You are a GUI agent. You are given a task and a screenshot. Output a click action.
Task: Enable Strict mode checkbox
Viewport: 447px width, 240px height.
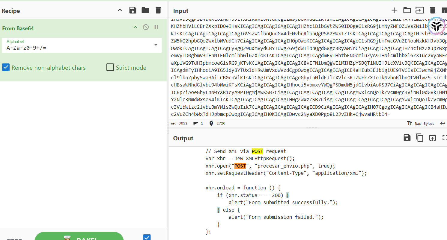pos(110,68)
